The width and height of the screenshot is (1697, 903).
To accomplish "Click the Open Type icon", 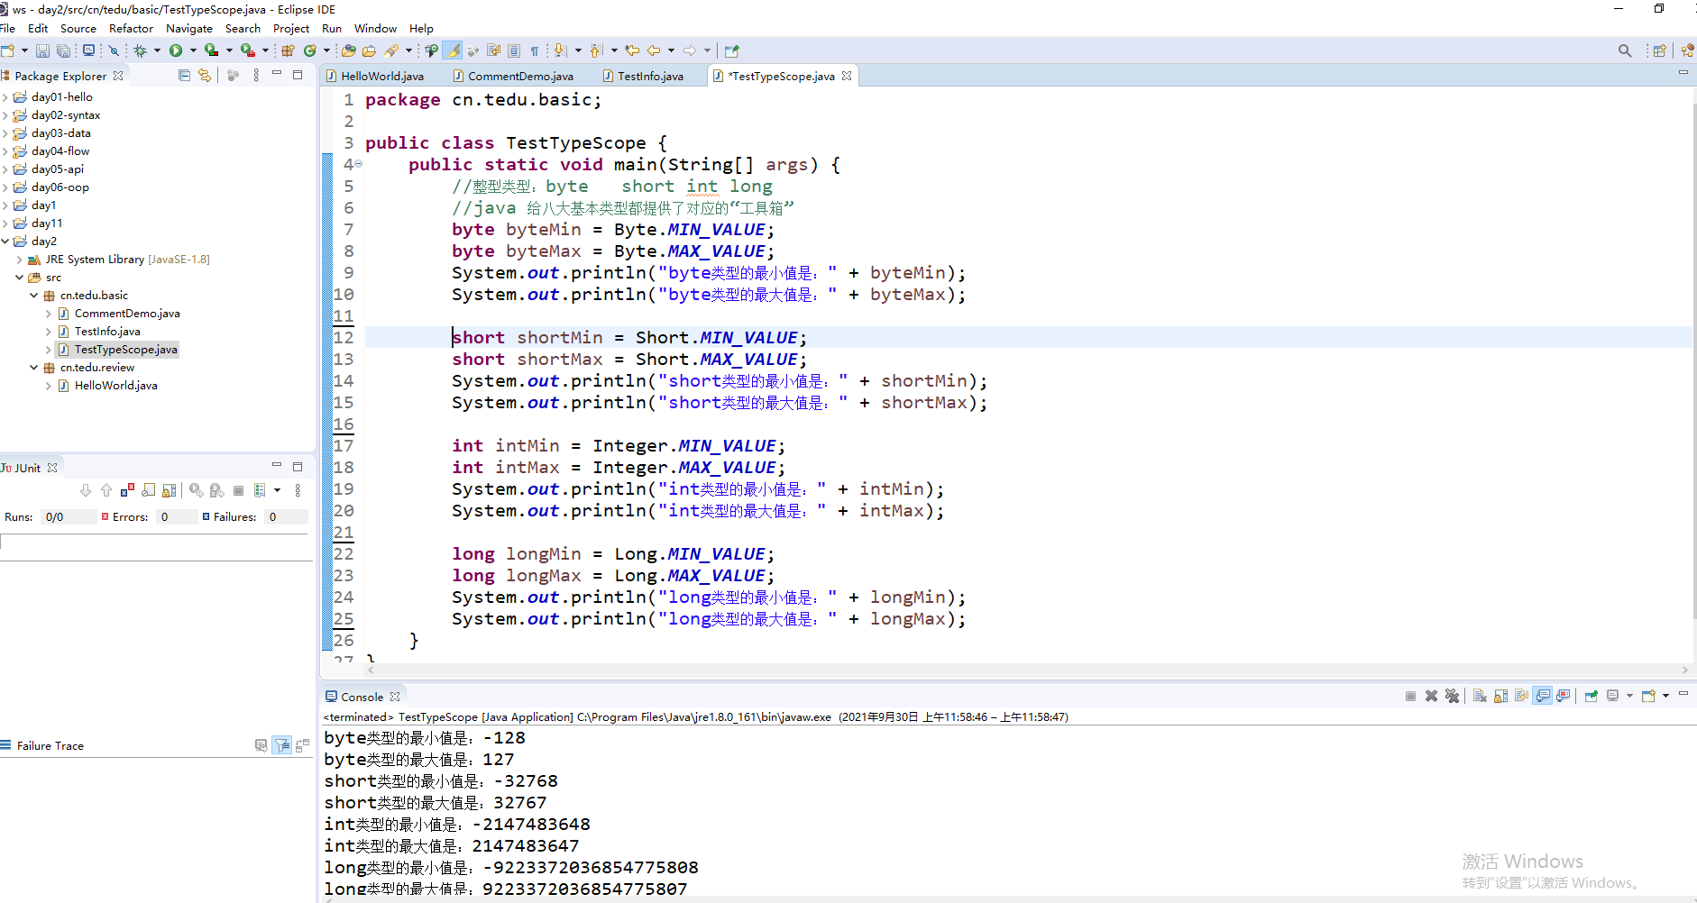I will [348, 51].
